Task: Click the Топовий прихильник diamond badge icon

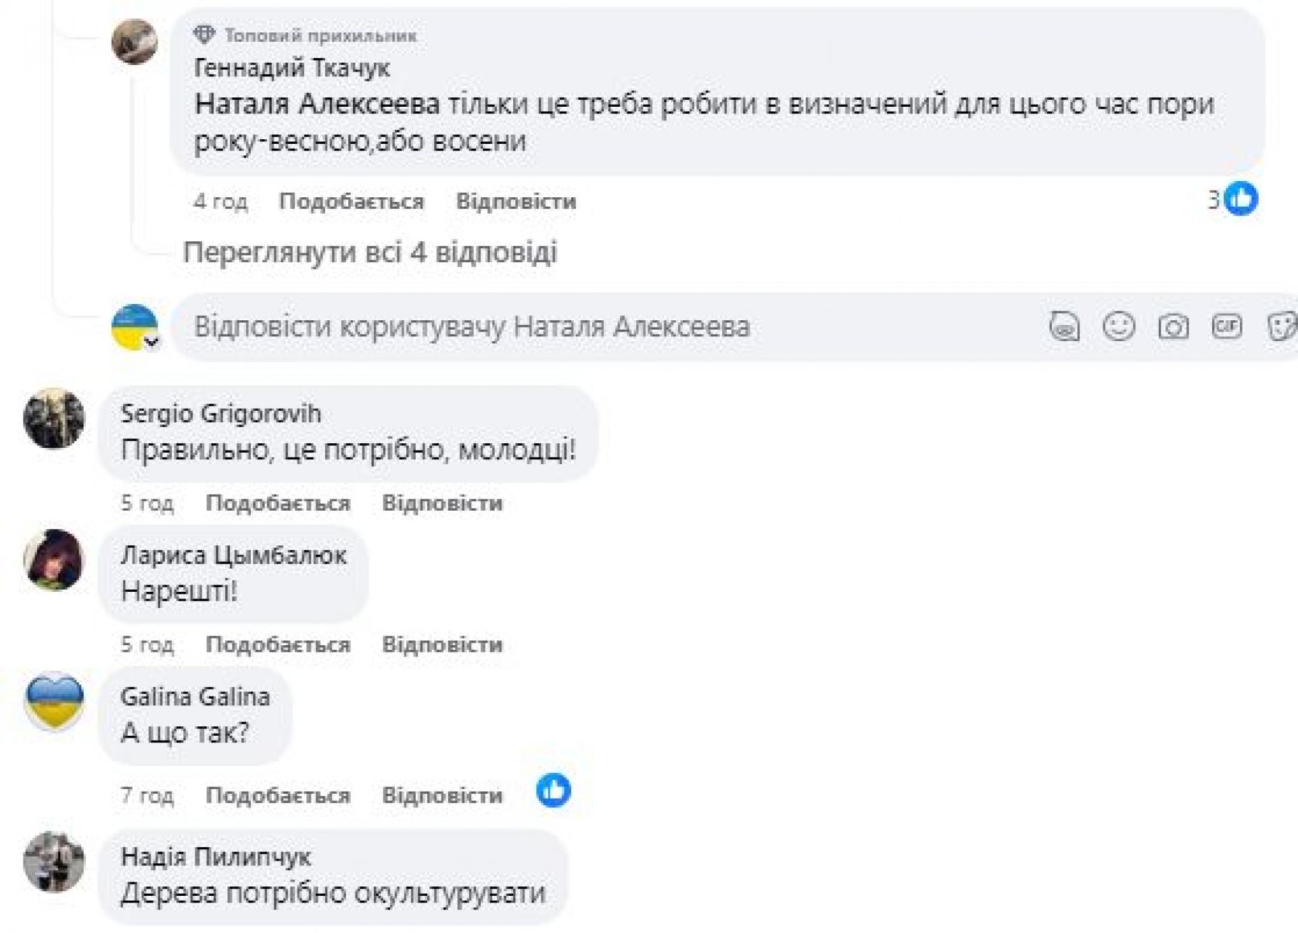Action: point(204,34)
